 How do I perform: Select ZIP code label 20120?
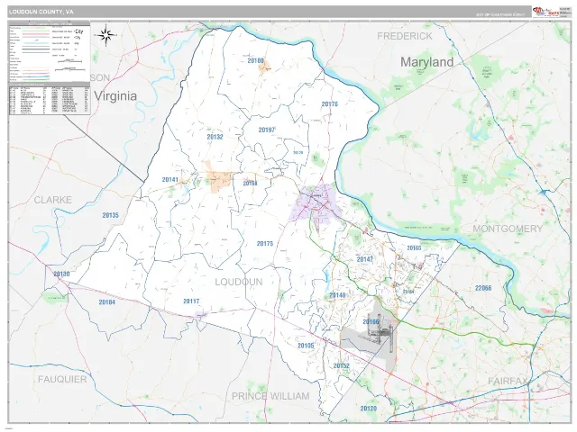[x=369, y=409]
